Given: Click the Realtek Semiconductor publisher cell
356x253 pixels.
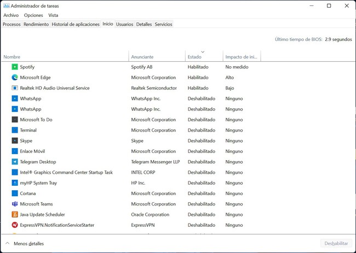Looking at the screenshot, I should pyautogui.click(x=154, y=88).
